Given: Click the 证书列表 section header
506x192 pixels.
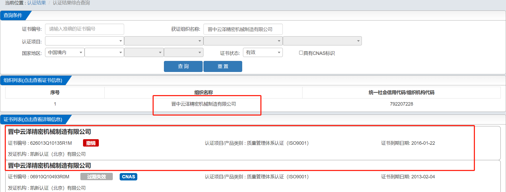Looking at the screenshot, I should point(33,120).
